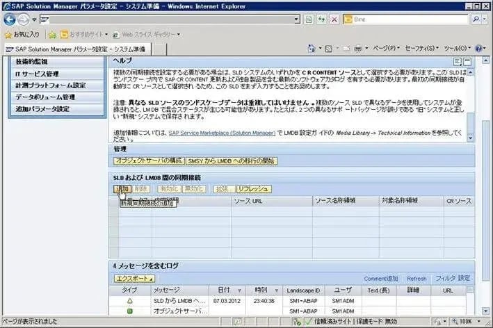Click the magnifier search button
The width and height of the screenshot is (493, 328).
[x=476, y=19]
